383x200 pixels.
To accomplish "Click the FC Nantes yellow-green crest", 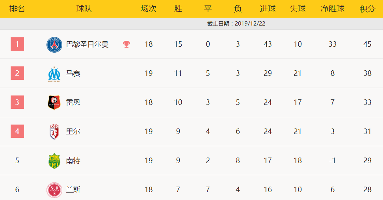I will tap(54, 161).
